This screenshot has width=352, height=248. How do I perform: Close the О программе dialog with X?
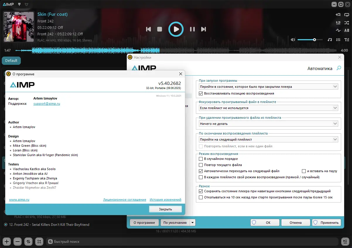tap(181, 74)
